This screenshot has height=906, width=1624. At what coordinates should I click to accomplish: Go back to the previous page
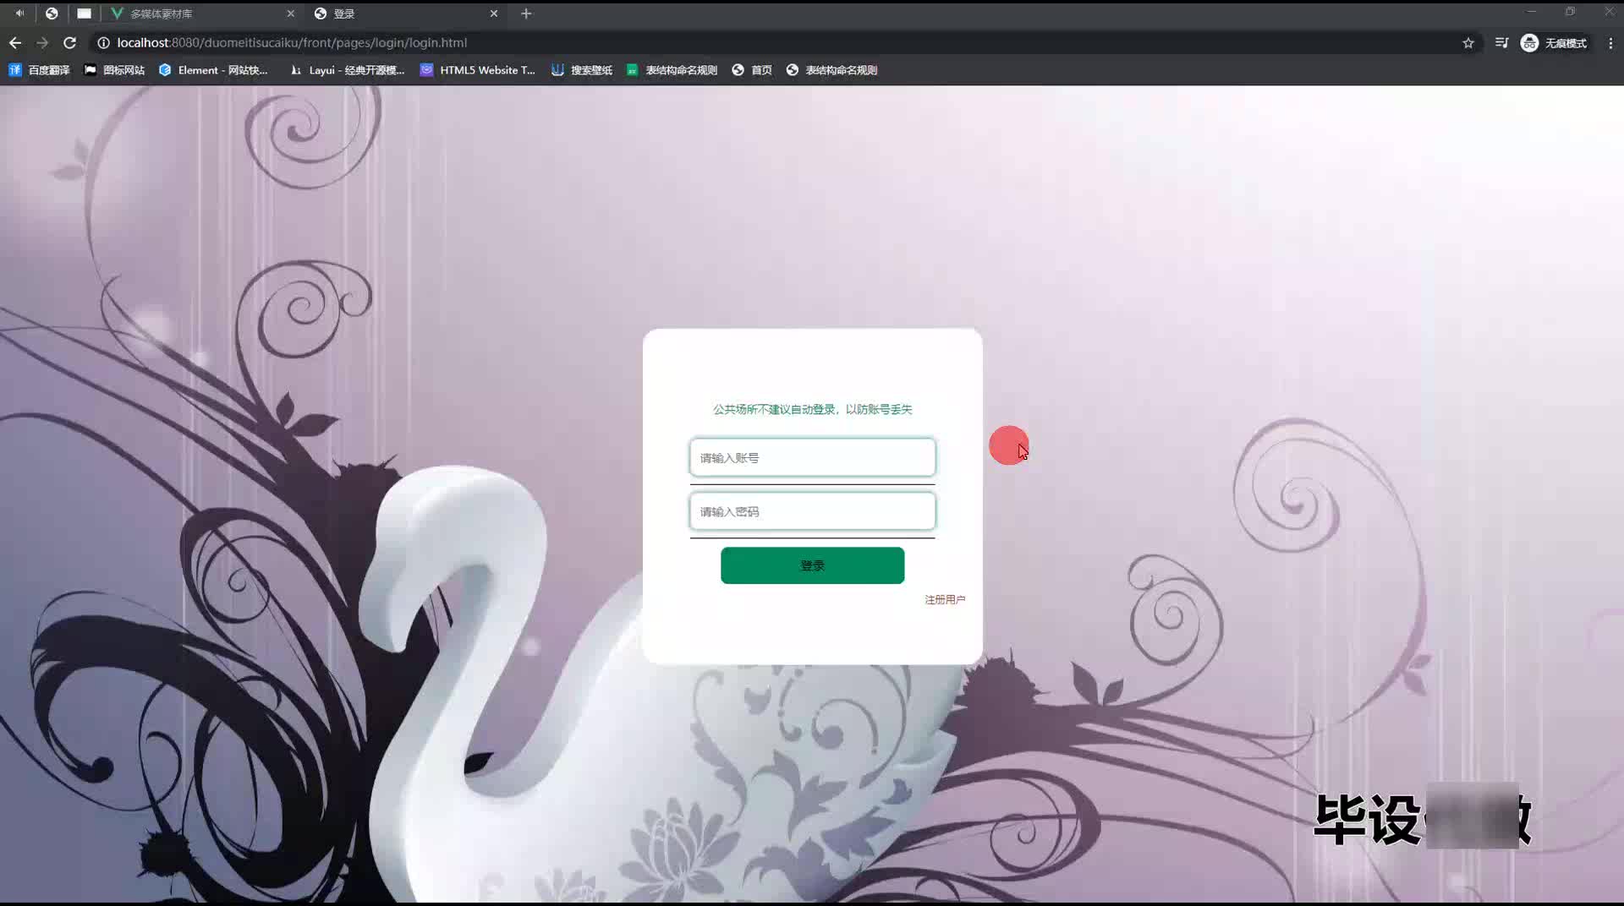point(15,42)
